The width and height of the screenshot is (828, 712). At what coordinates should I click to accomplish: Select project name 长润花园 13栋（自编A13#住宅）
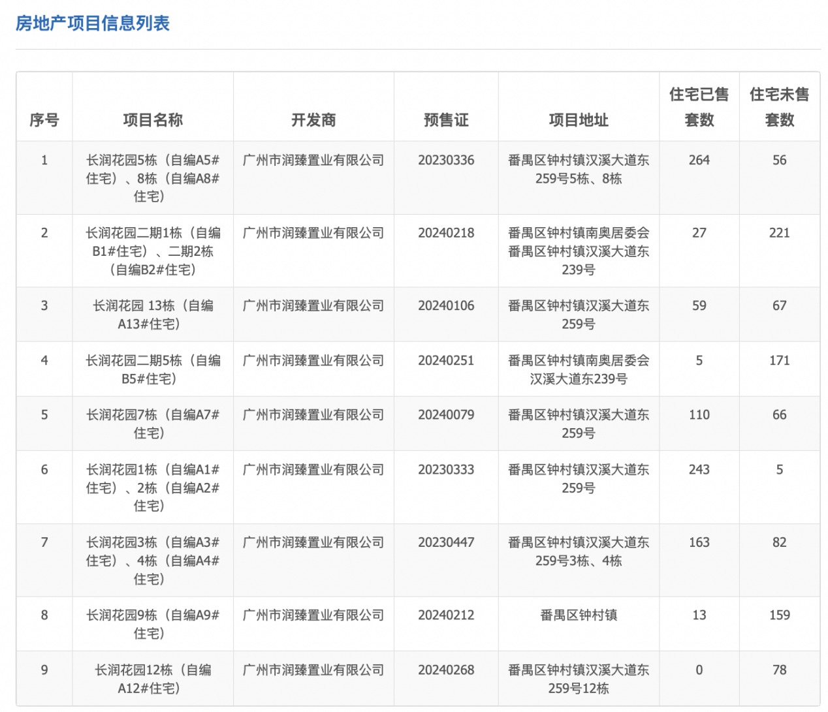[153, 315]
